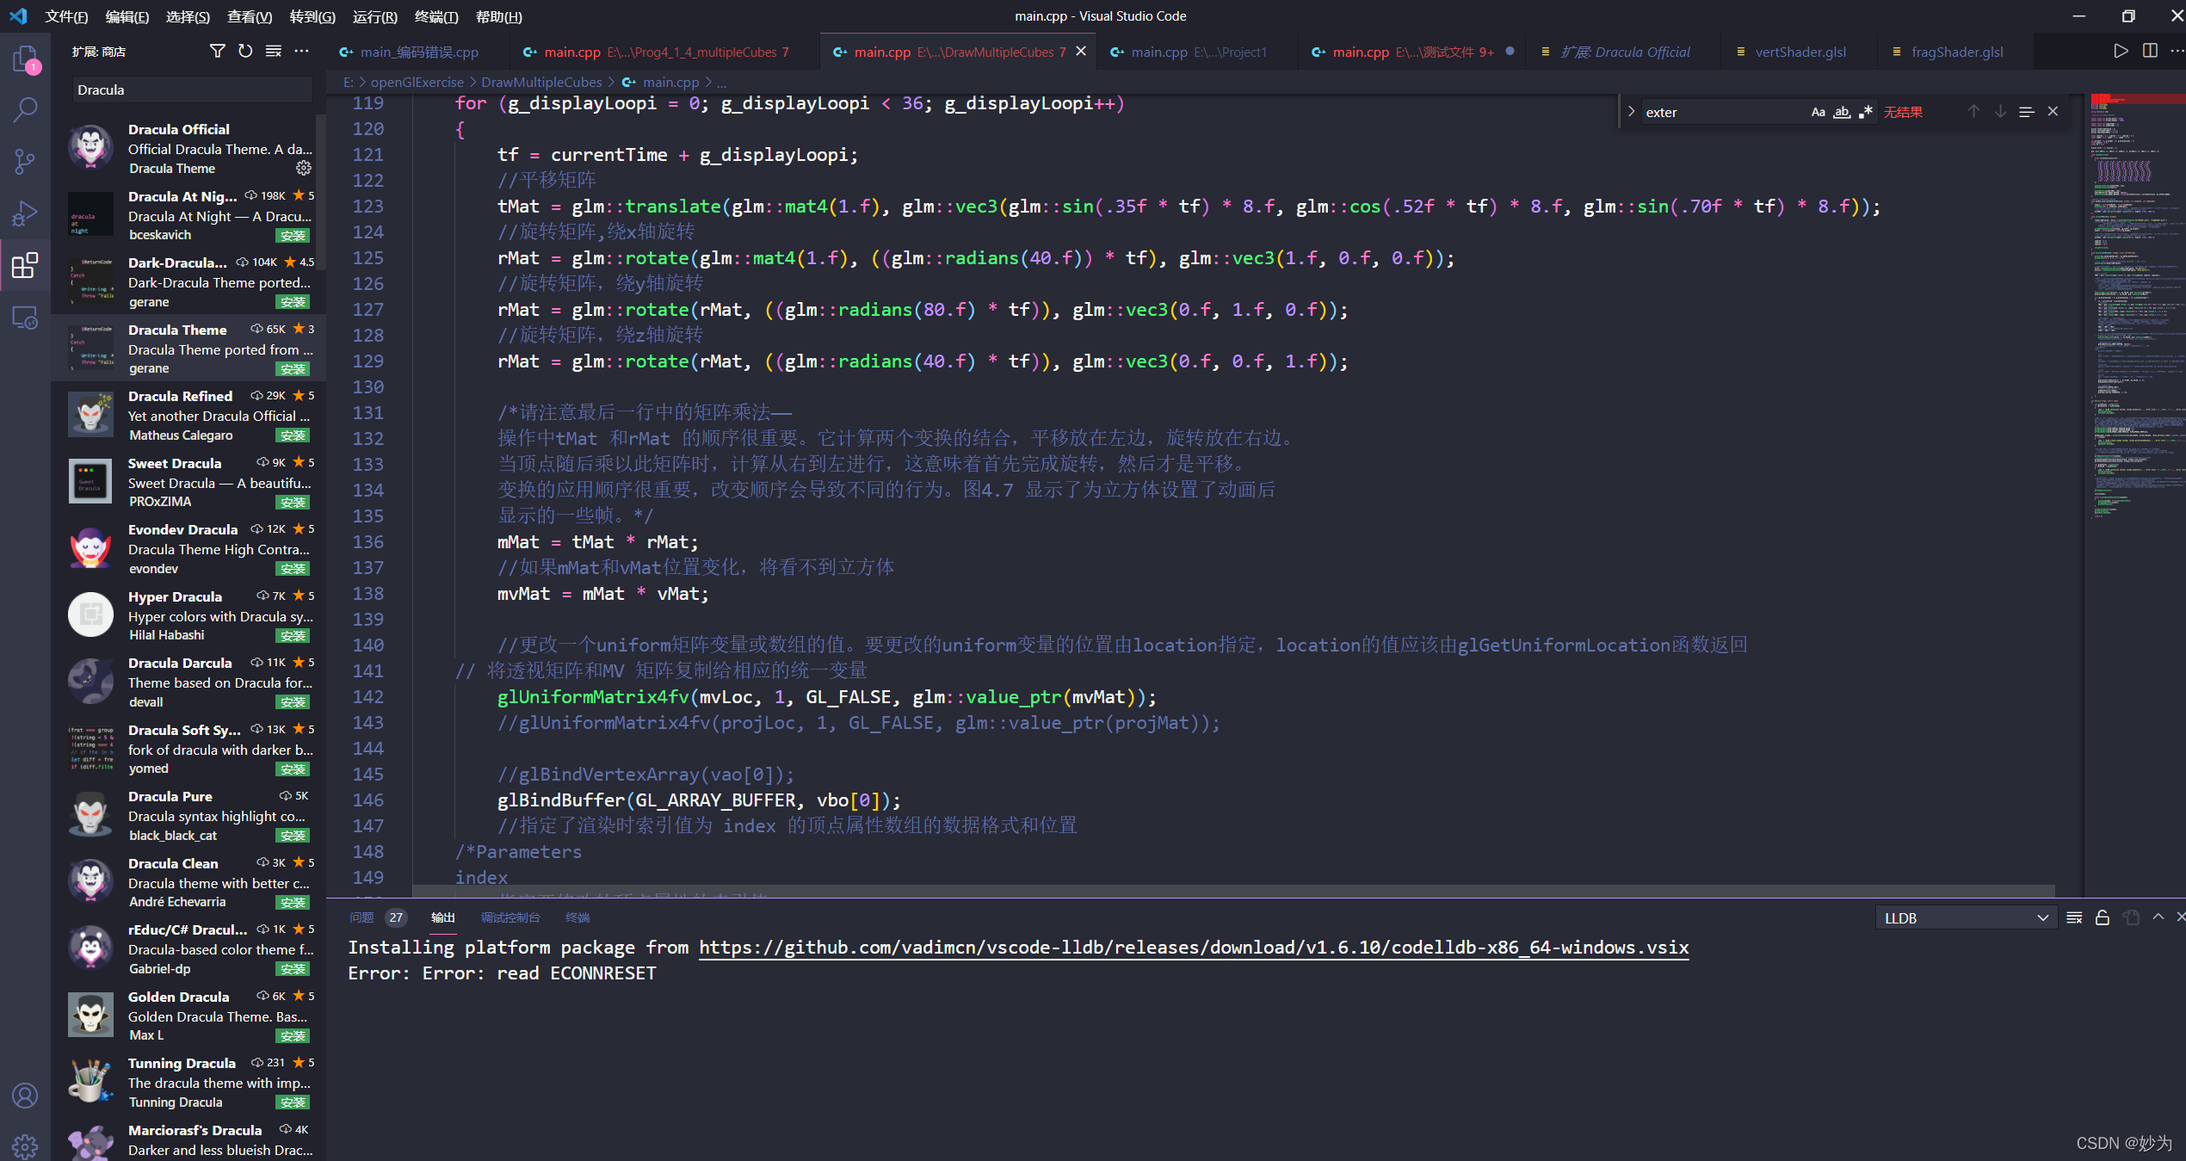The width and height of the screenshot is (2186, 1161).
Task: Install the Sweet Dracula extension
Action: 293,503
